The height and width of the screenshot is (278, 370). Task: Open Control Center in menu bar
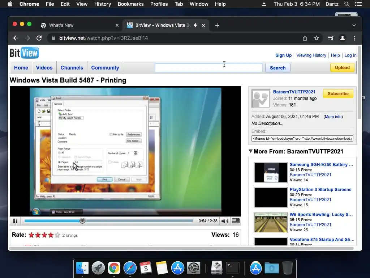point(358,4)
